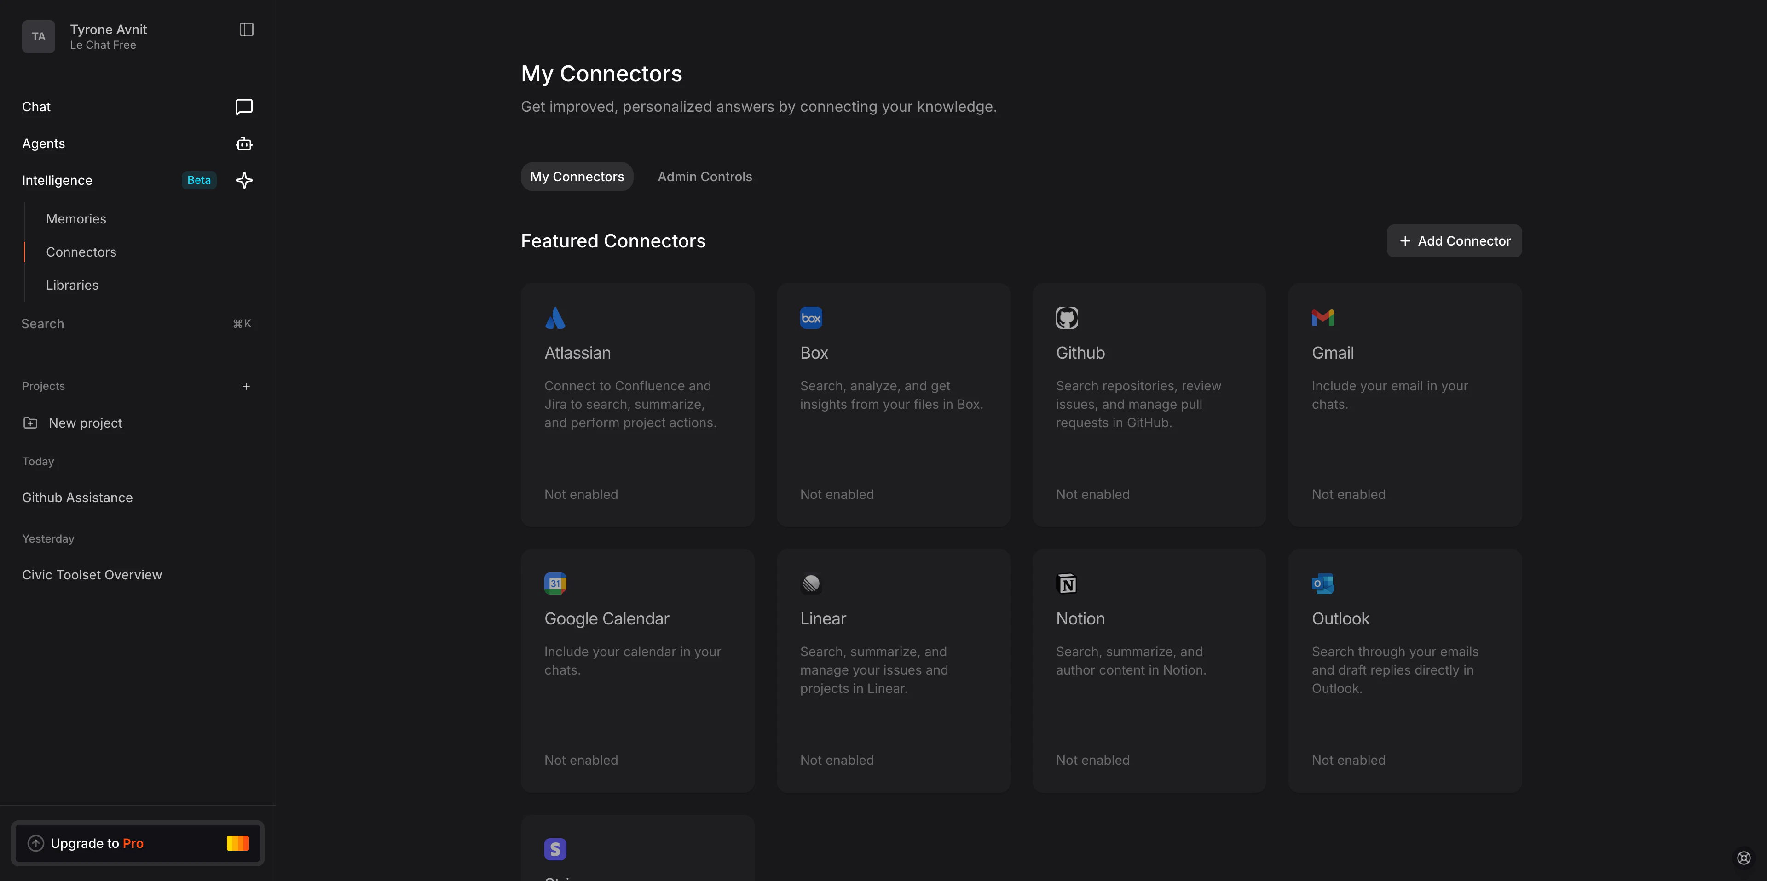Click the Gmail connector icon
The width and height of the screenshot is (1767, 881).
(1322, 317)
